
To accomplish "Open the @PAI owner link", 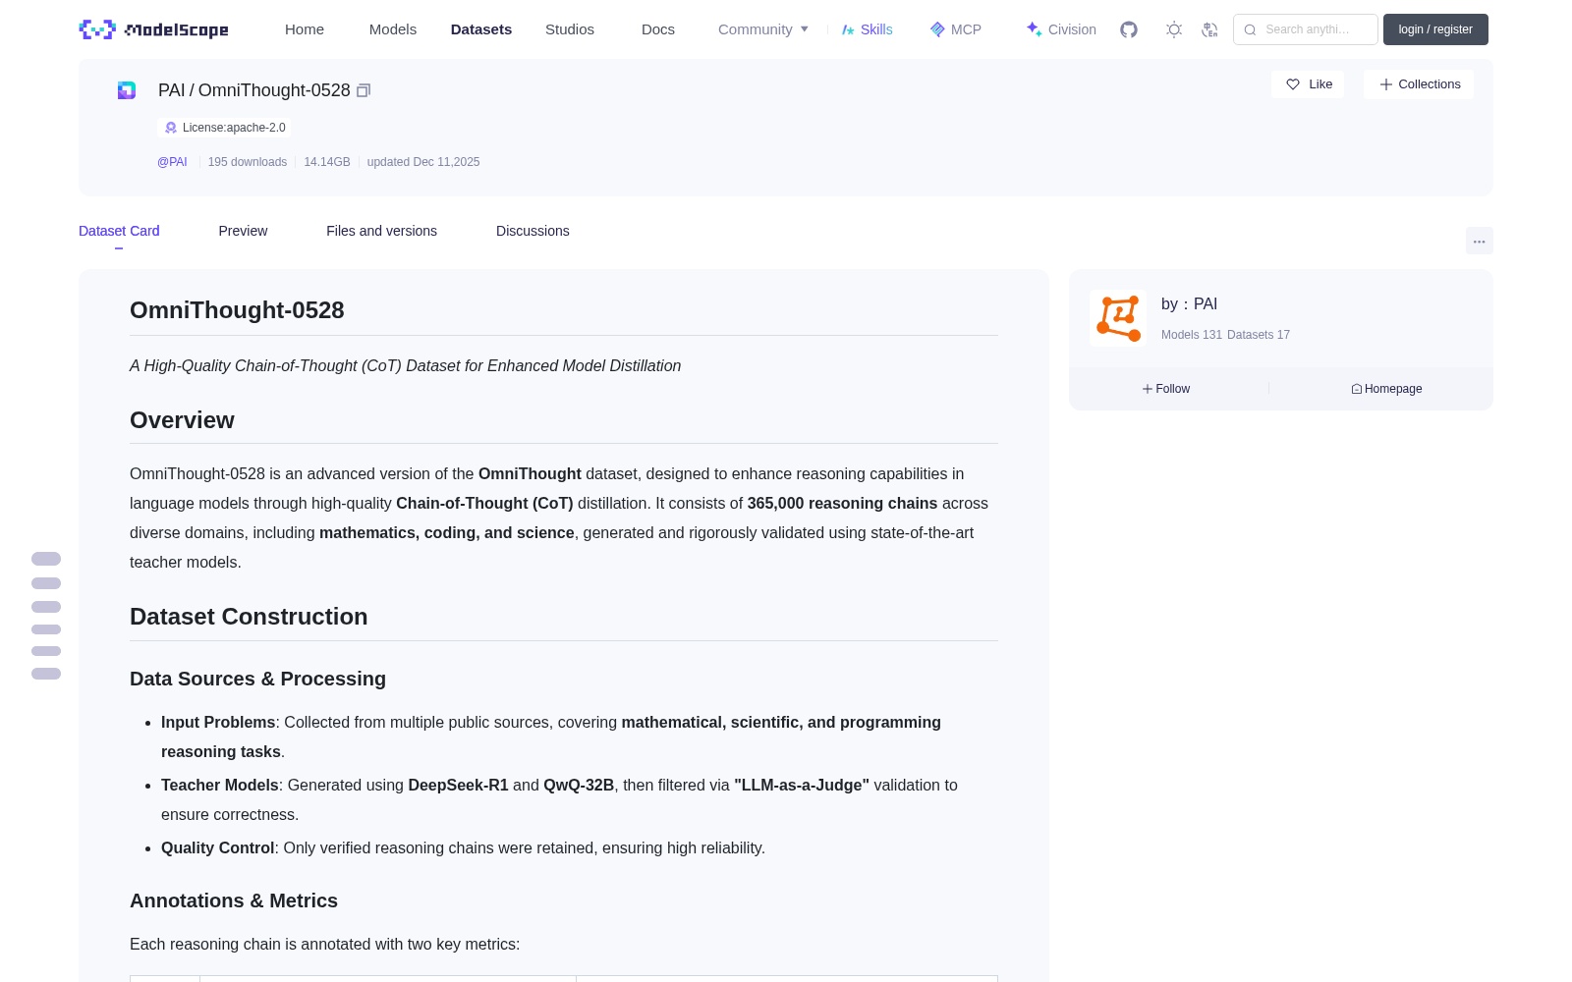I will (172, 162).
